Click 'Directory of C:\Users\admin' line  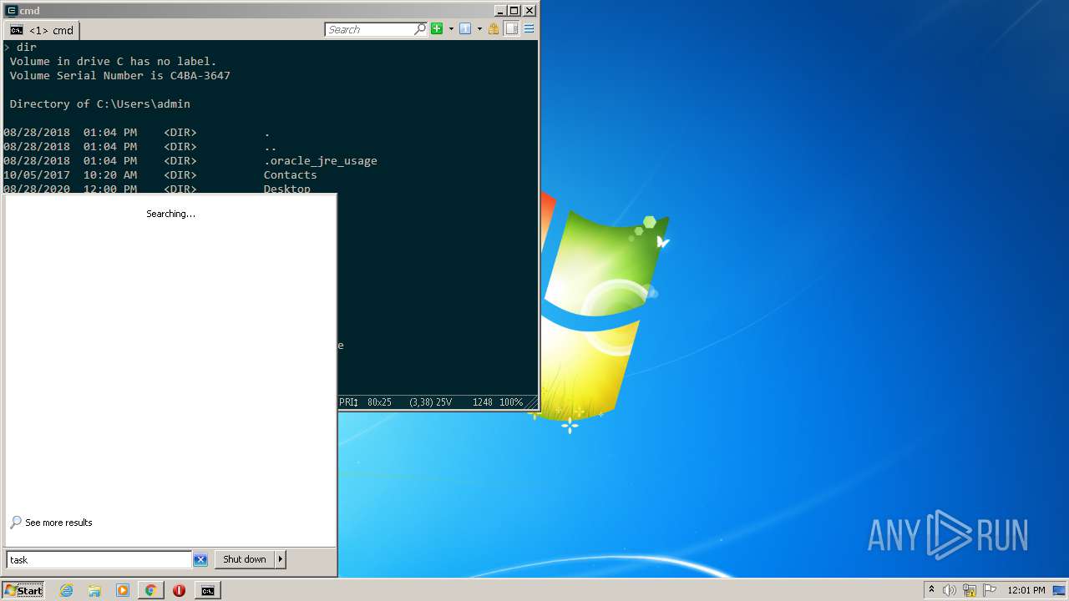tap(100, 104)
